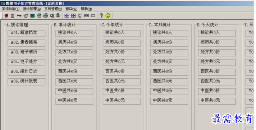Select 中医共0份 under E.今天统计
Viewport: 256px width, 130px height.
[x=217, y=92]
